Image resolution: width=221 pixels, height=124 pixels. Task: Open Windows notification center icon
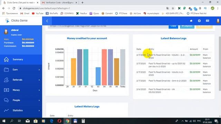(217, 121)
